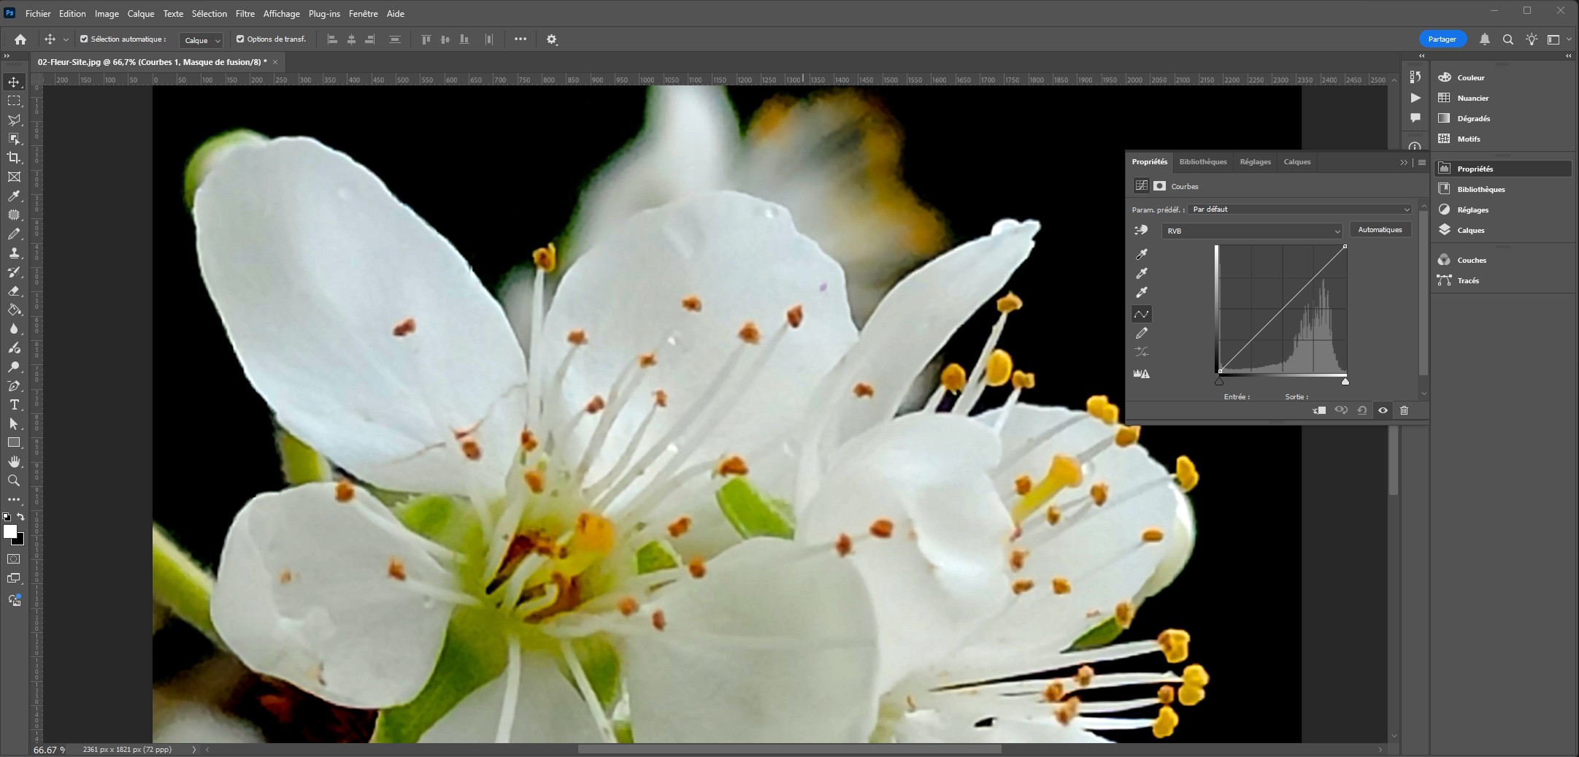Switch to the Calques tab
The image size is (1579, 757).
tap(1296, 162)
